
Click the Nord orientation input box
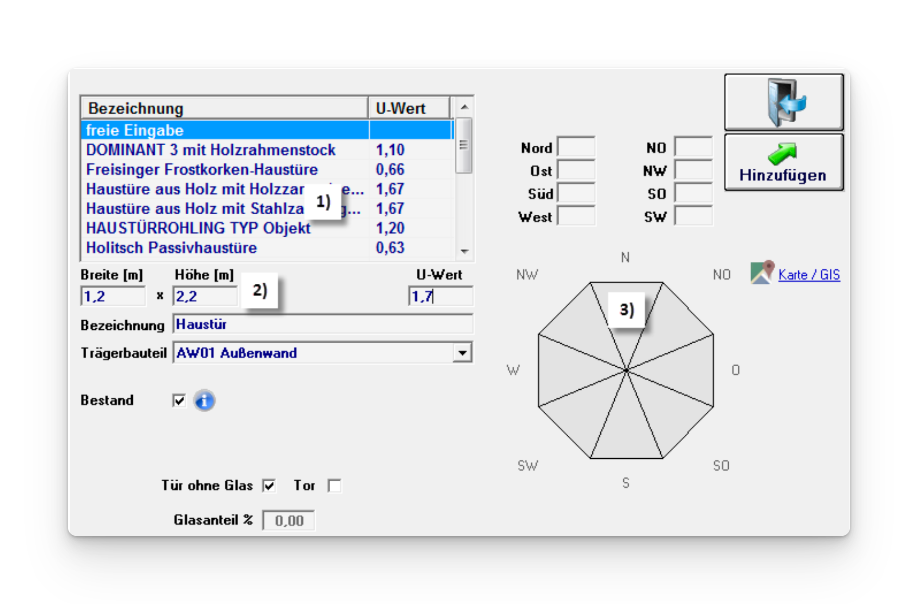click(x=576, y=147)
